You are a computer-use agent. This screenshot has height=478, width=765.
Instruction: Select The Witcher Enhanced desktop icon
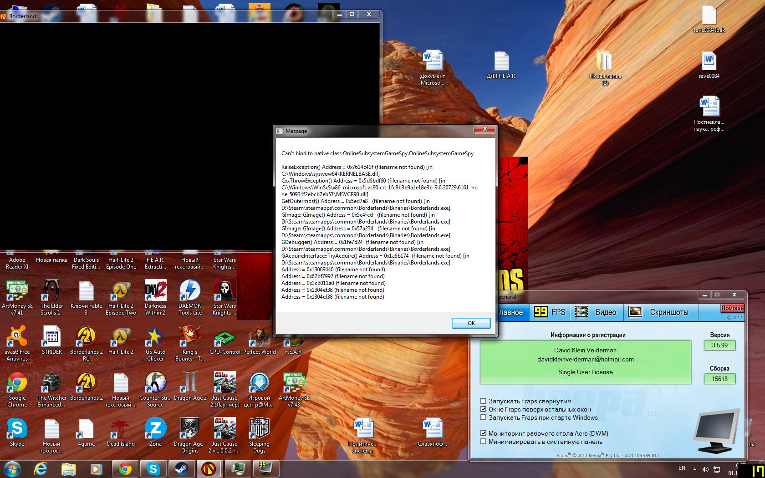(51, 390)
